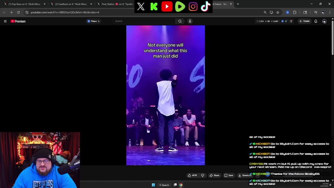334x188 pixels.
Task: Click into the YouTube Search field
Action: (x=144, y=21)
